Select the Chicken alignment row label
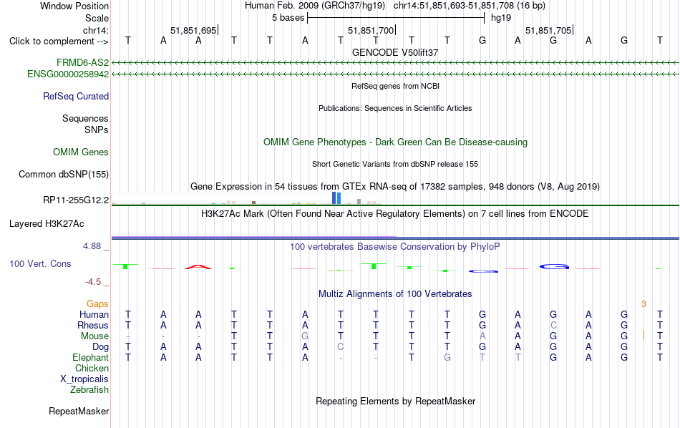Image resolution: width=680 pixels, height=428 pixels. tap(92, 368)
